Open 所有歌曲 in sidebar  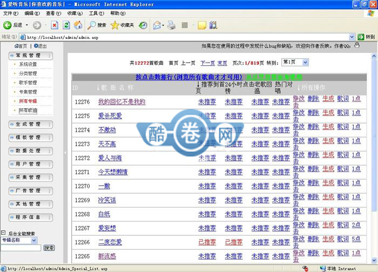click(x=28, y=110)
